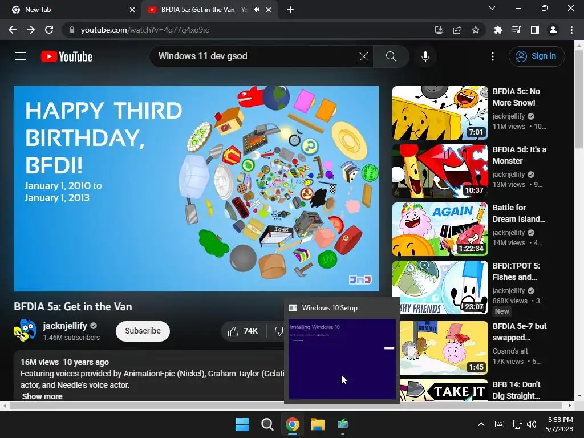Click the Windows Setup taskbar icon
Image resolution: width=584 pixels, height=438 pixels.
(x=343, y=424)
